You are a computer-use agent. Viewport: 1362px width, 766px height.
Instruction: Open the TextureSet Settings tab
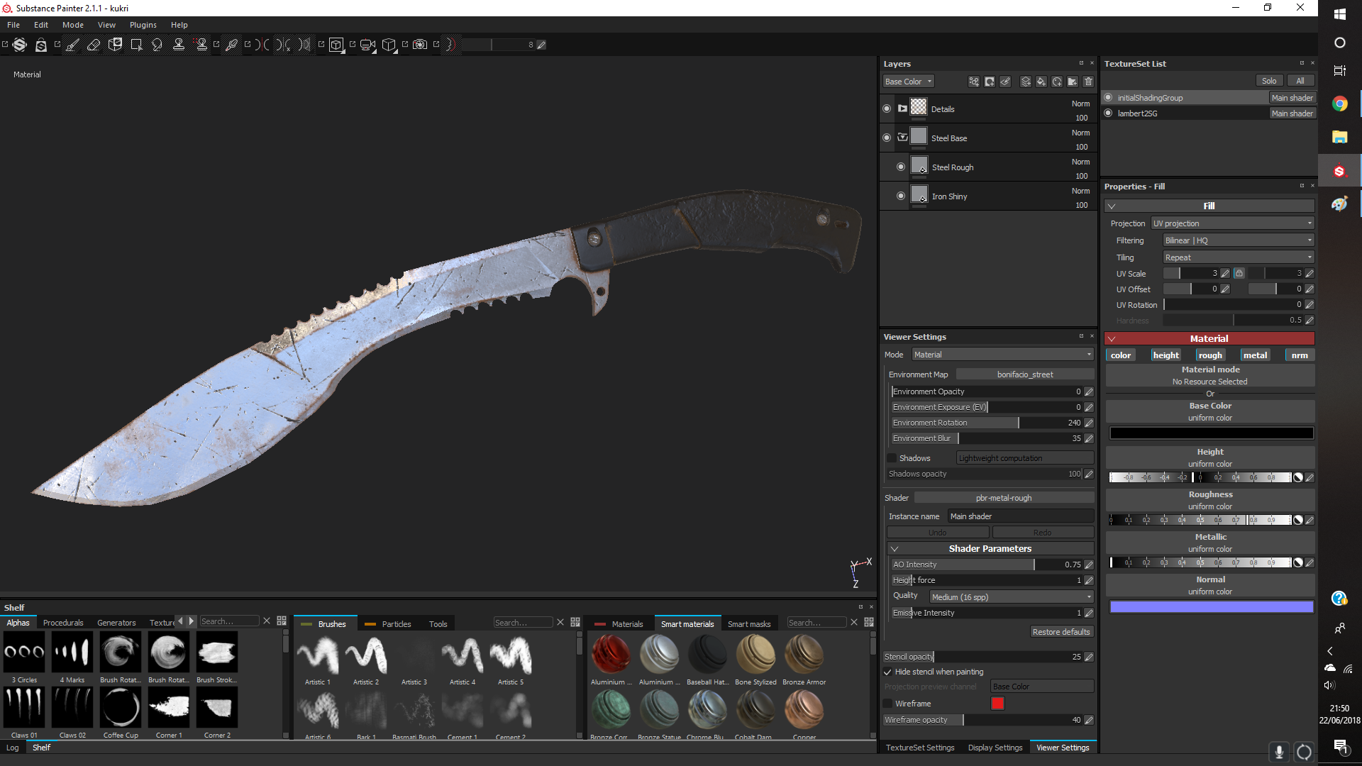coord(920,748)
